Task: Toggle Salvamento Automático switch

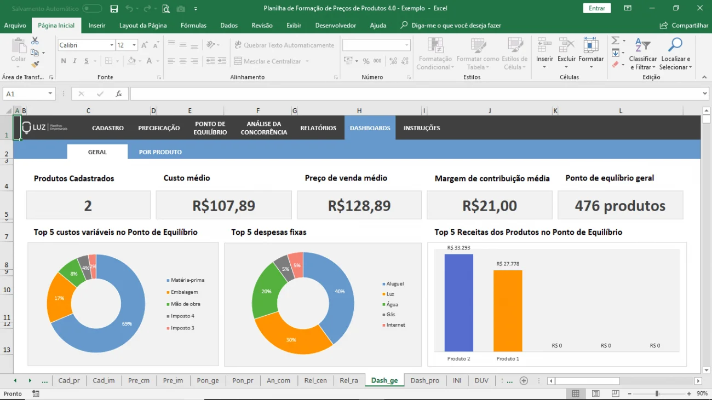Action: [92, 9]
